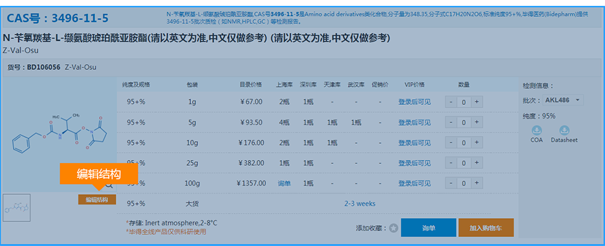Focus quantity field of 25g row
605x246 pixels.
(x=464, y=163)
